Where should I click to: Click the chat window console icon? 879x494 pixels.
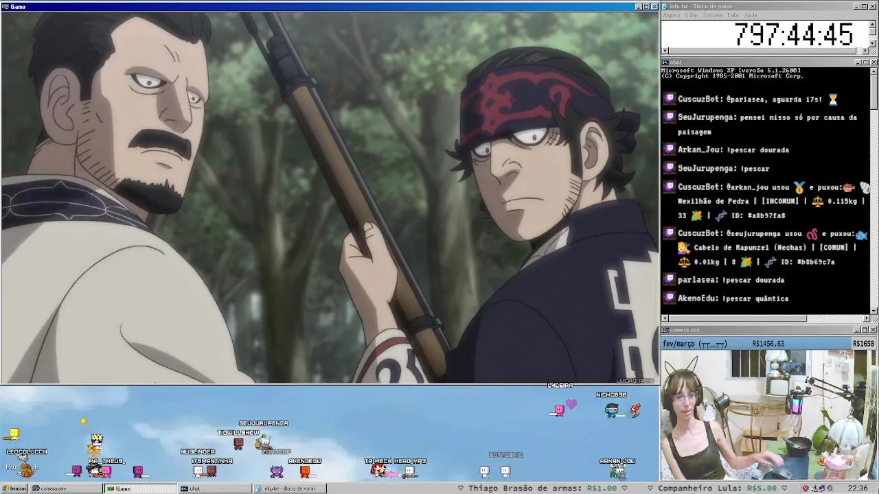tap(665, 62)
